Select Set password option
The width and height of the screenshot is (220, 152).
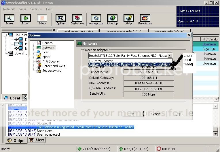point(52,71)
